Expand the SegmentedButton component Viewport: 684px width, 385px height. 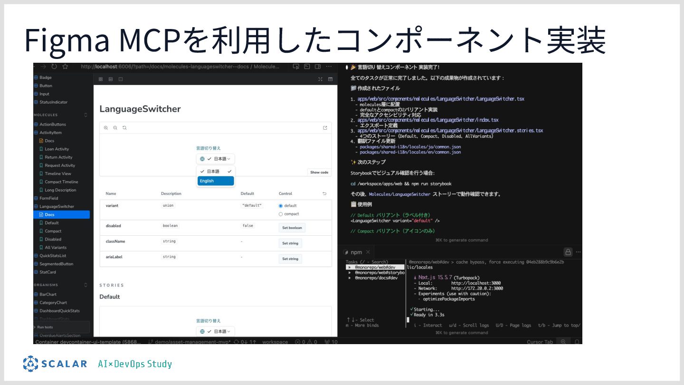53,264
